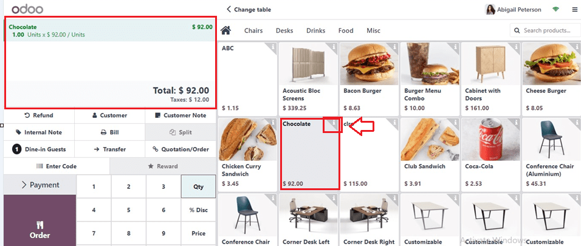Check the green Wi-Fi connection status icon
581x246 pixels.
(x=556, y=10)
